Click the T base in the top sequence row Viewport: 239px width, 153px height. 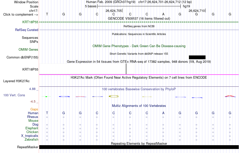pyautogui.click(x=47, y=14)
